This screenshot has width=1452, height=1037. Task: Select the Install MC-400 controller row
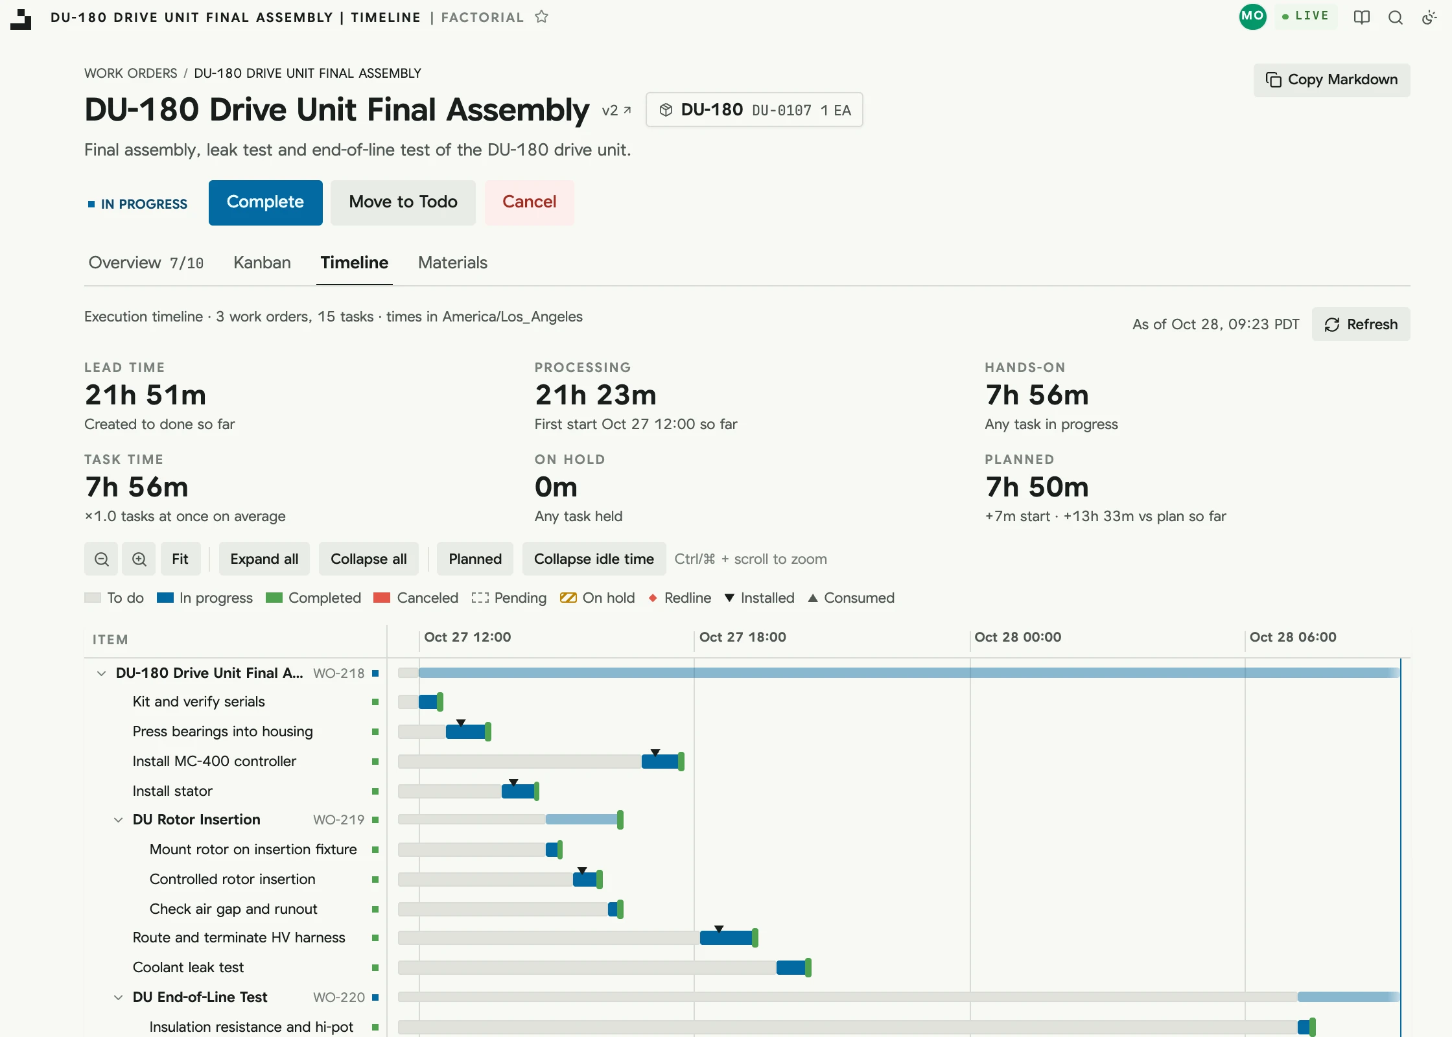click(235, 762)
